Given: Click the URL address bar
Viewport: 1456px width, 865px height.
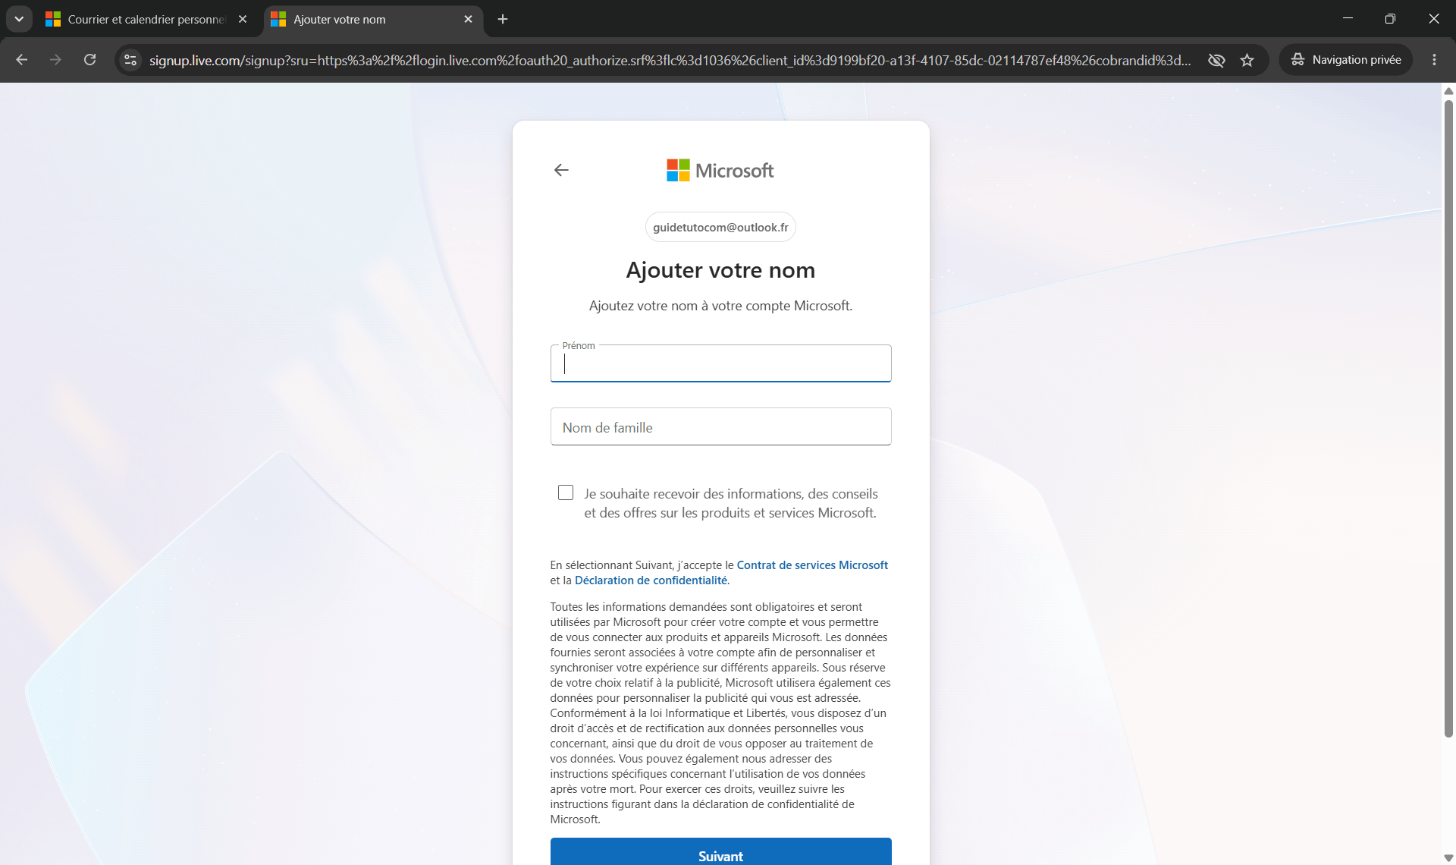Looking at the screenshot, I should point(670,60).
